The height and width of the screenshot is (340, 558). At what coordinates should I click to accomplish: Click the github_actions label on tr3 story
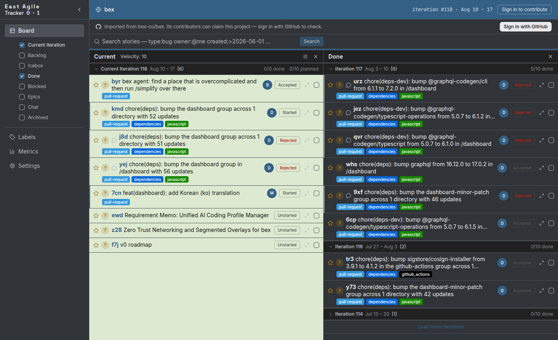coord(416,274)
